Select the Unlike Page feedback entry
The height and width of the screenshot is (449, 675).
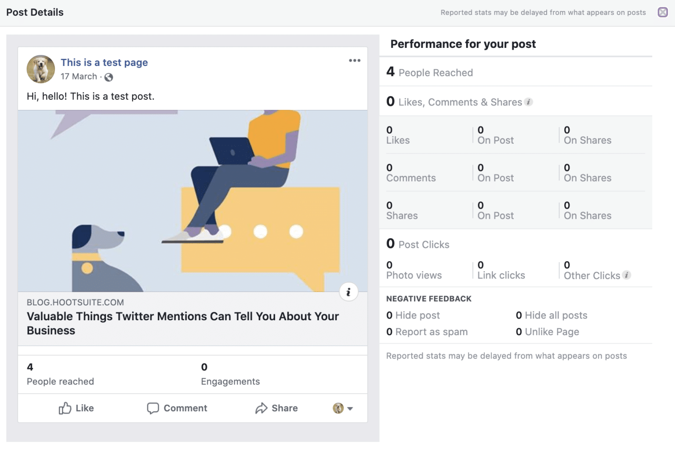pyautogui.click(x=553, y=332)
